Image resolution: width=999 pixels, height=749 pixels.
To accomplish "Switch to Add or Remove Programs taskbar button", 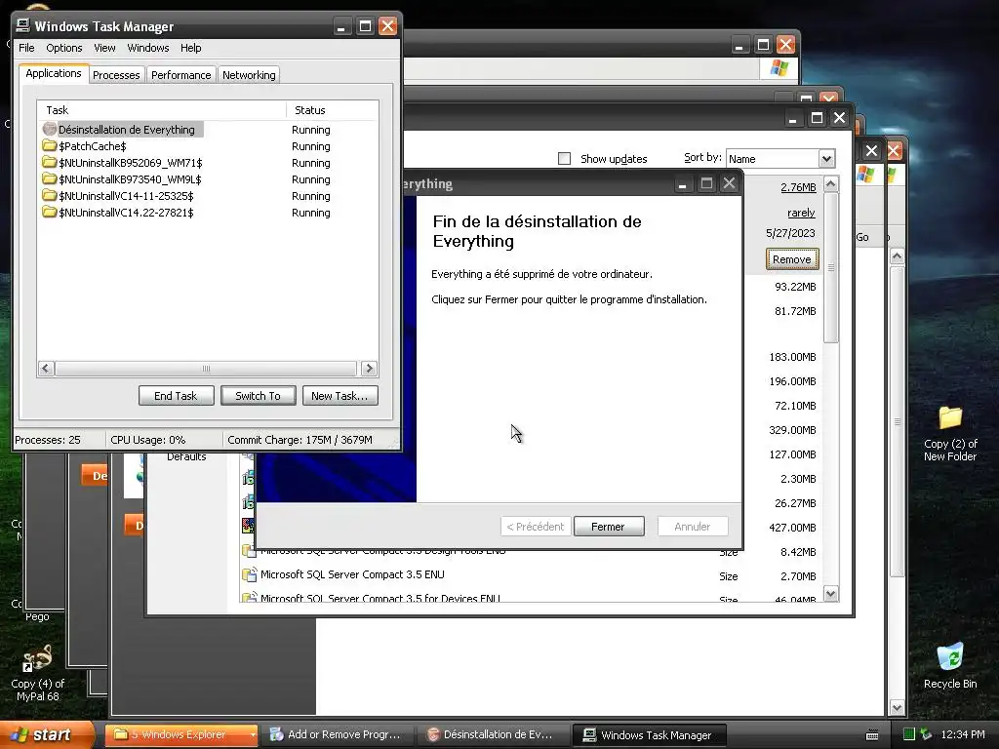I will pos(338,734).
